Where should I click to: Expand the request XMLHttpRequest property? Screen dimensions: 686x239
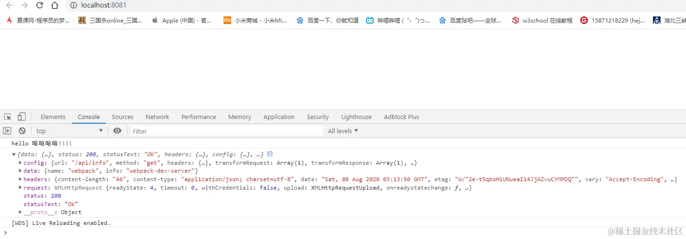[20, 188]
